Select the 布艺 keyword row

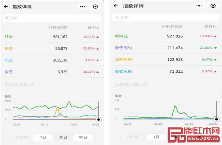click(52, 60)
